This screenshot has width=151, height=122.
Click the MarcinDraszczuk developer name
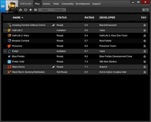pyautogui.click(x=108, y=25)
